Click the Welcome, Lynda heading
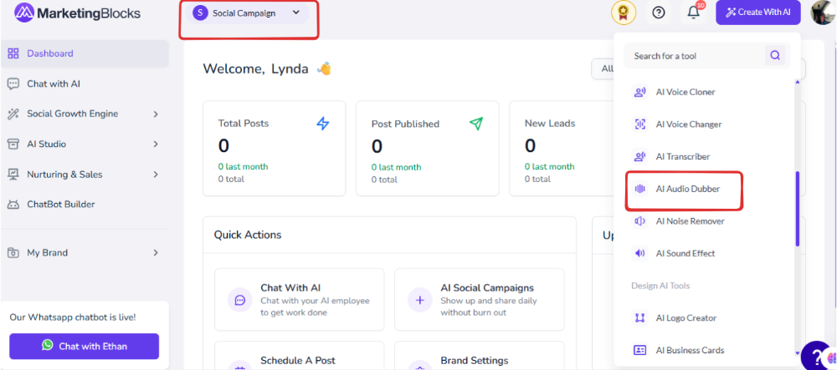This screenshot has height=370, width=837. (x=267, y=68)
